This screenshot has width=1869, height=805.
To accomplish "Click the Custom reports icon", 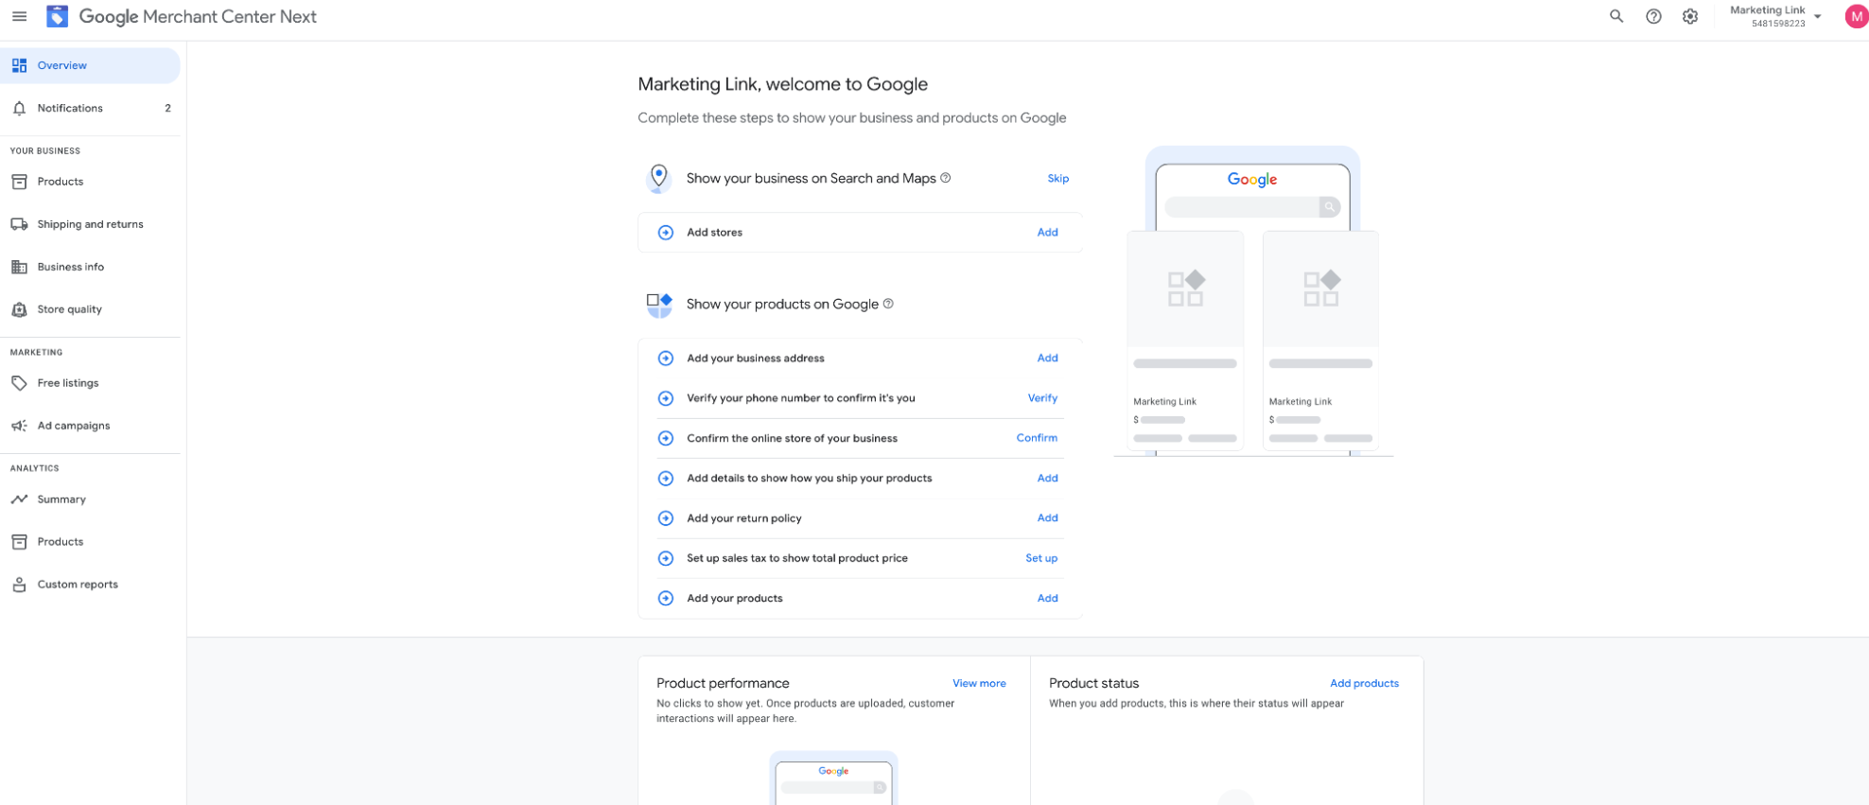I will tap(19, 585).
